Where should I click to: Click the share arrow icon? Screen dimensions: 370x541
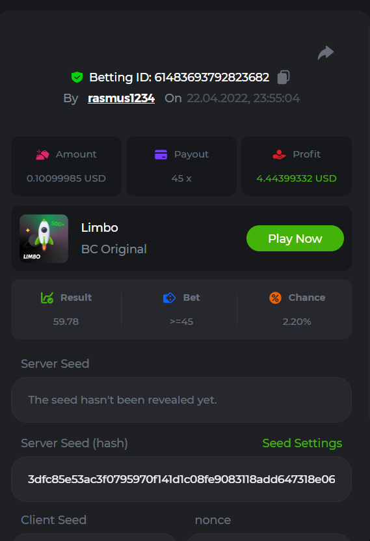pyautogui.click(x=326, y=53)
